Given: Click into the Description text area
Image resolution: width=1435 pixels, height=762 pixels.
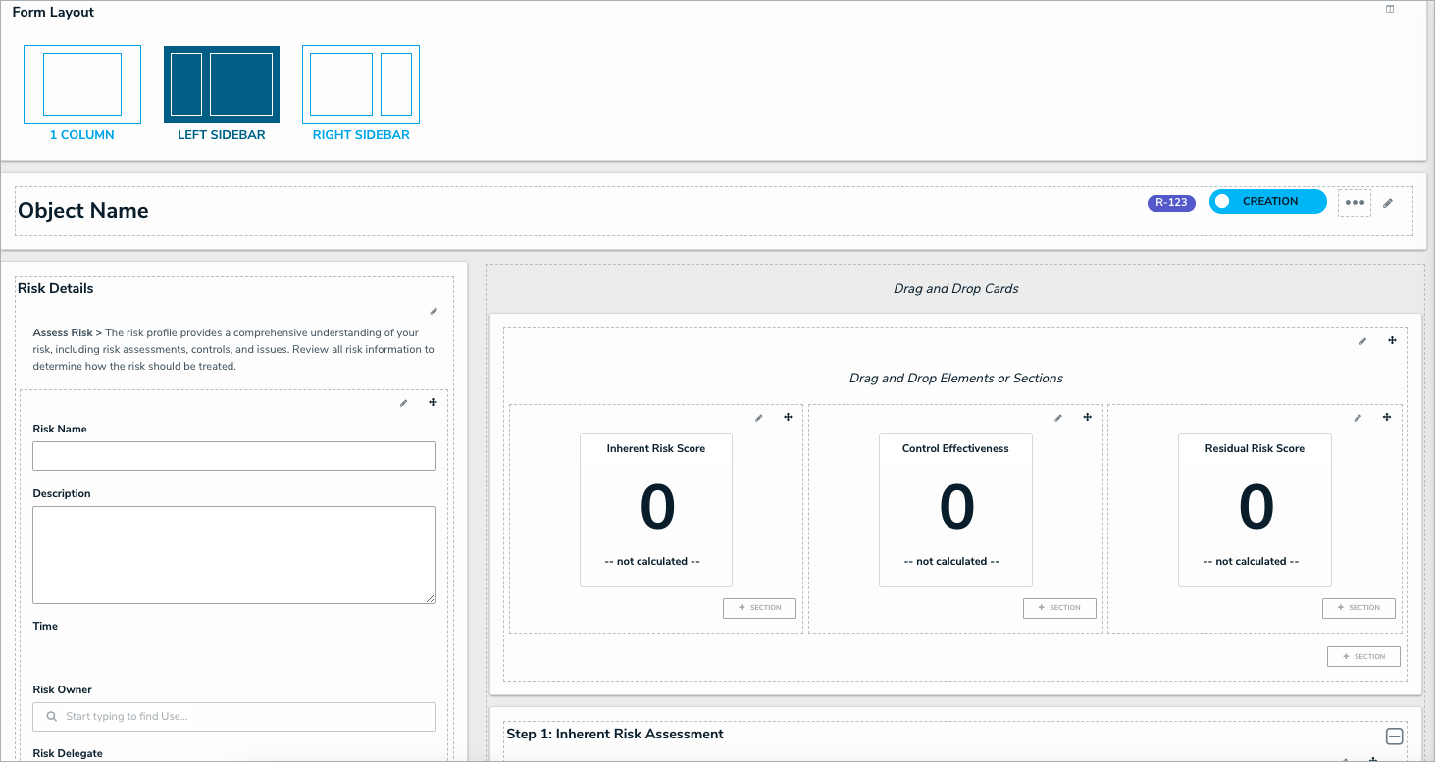Looking at the screenshot, I should coord(233,554).
